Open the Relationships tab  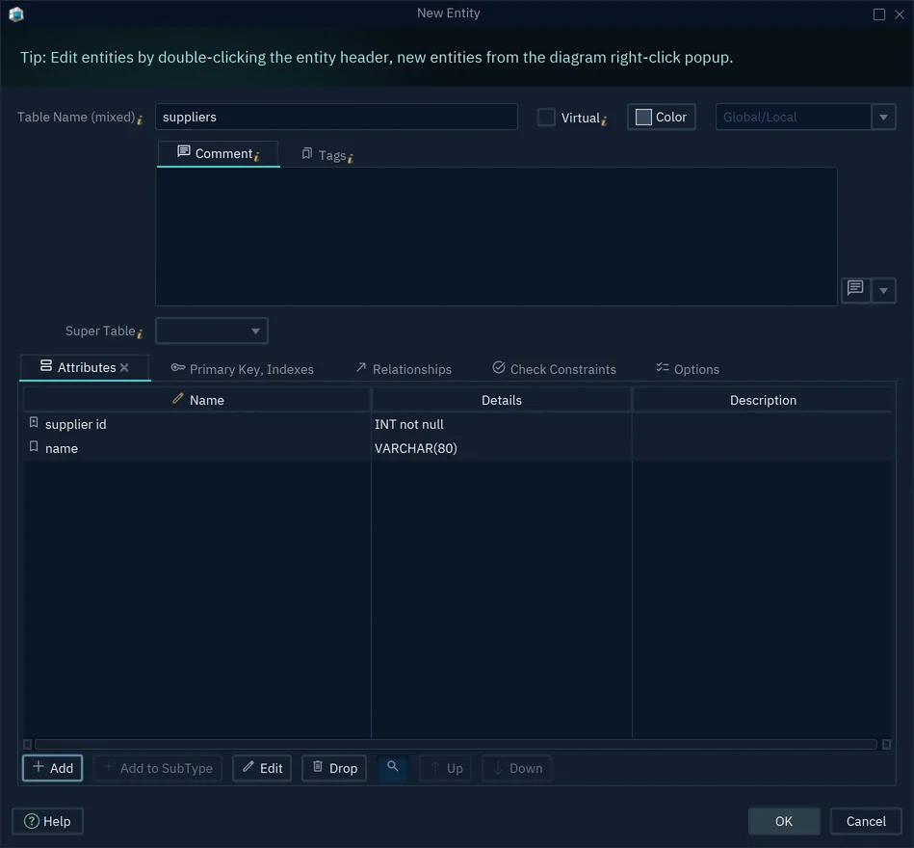(404, 369)
